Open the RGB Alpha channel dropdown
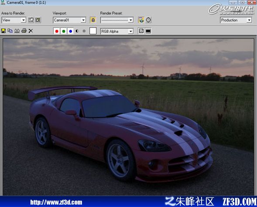The width and height of the screenshot is (257, 207). click(117, 31)
